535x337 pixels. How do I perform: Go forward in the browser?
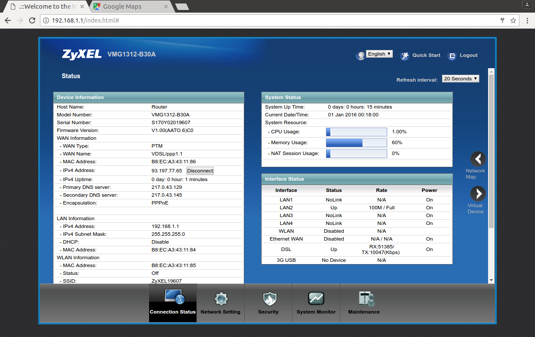pyautogui.click(x=20, y=20)
